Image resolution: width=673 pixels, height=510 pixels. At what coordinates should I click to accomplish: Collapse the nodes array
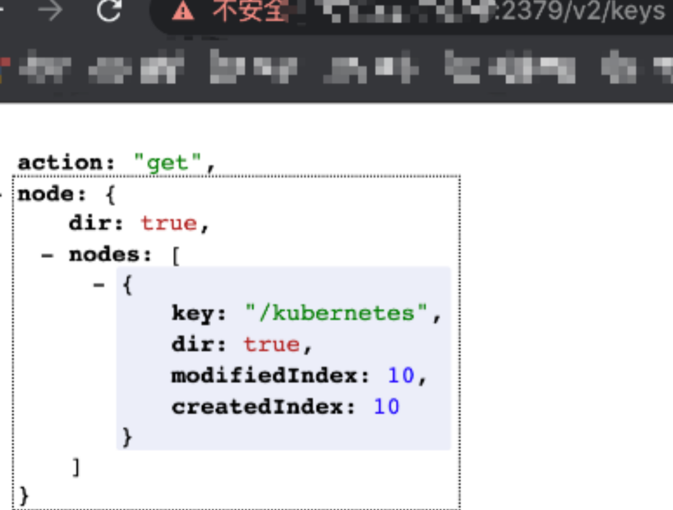47,256
